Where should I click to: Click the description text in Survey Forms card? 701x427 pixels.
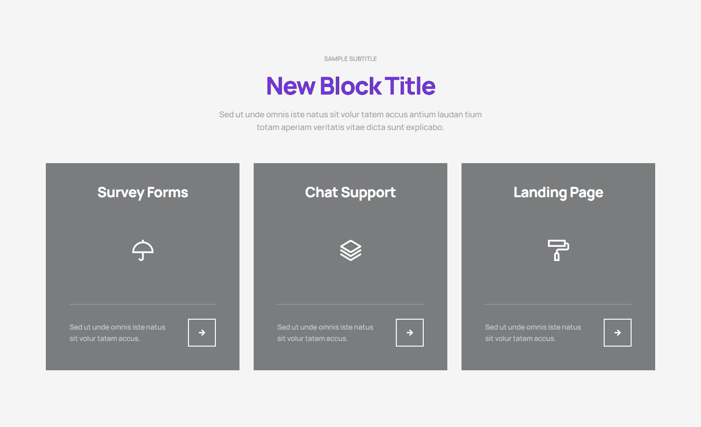tap(117, 332)
